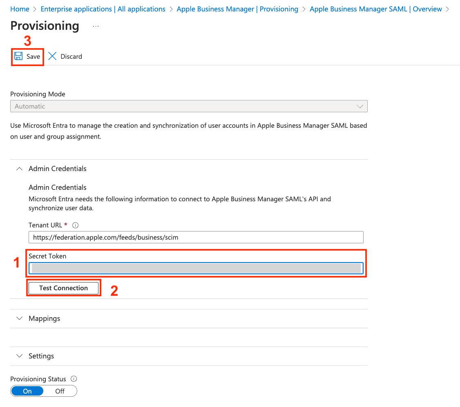Click the Discard text label

coord(71,56)
